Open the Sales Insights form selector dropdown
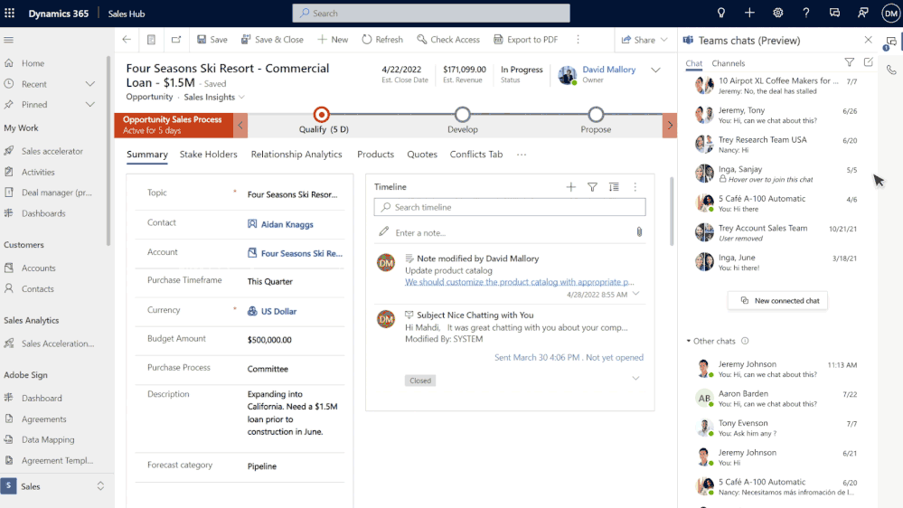Viewport: 903px width, 508px height. coord(215,97)
